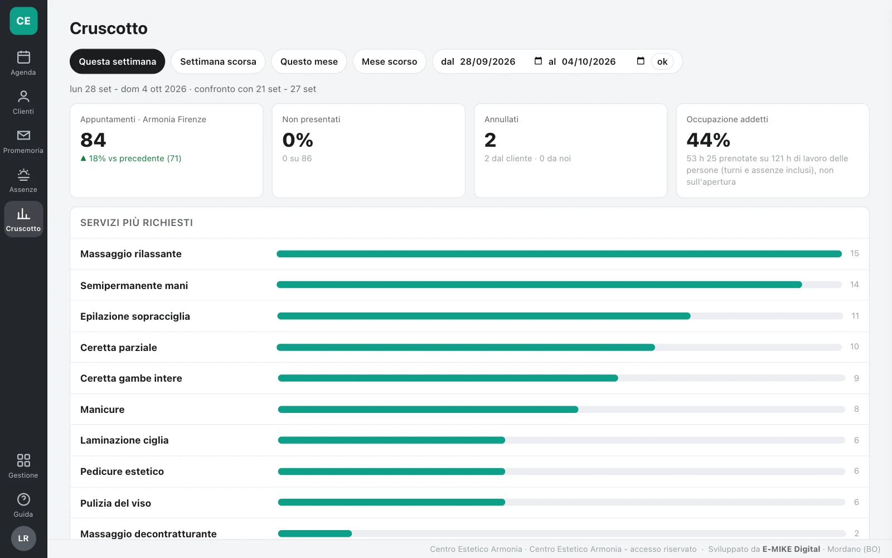Go to Clienti in sidebar
892x558 pixels.
click(23, 103)
